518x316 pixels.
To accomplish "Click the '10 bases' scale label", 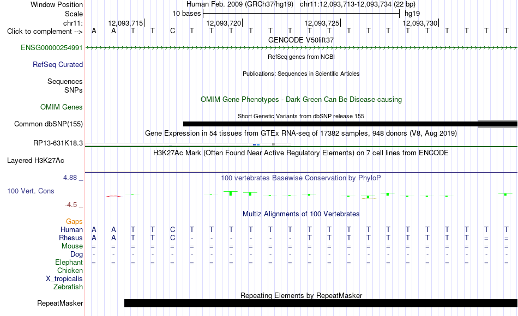I will tap(186, 14).
